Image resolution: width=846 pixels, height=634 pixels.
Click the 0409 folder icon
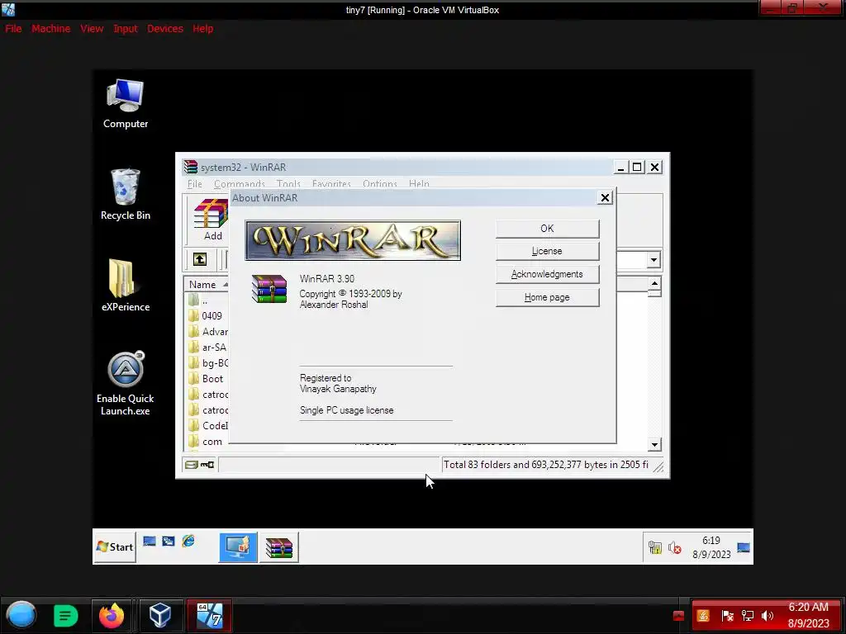click(x=193, y=316)
